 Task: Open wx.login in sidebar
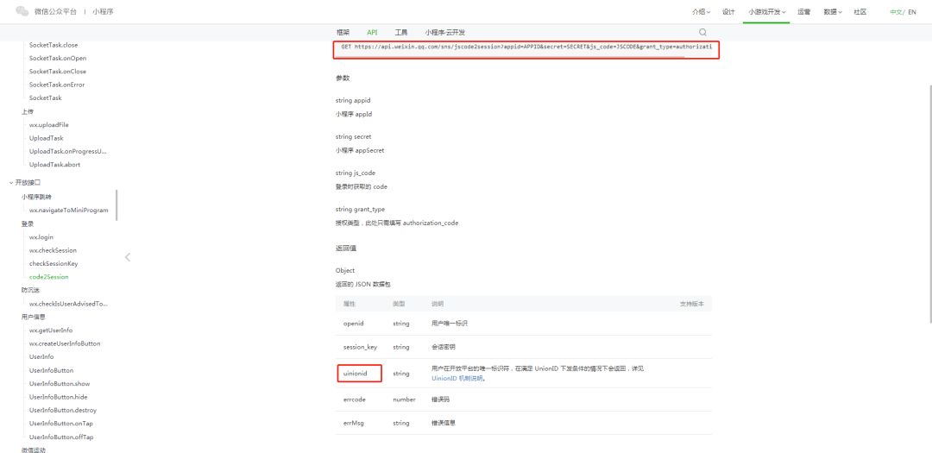[41, 237]
